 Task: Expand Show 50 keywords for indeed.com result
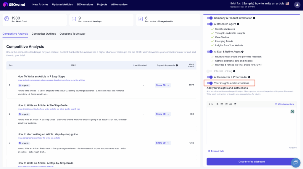coord(162,85)
